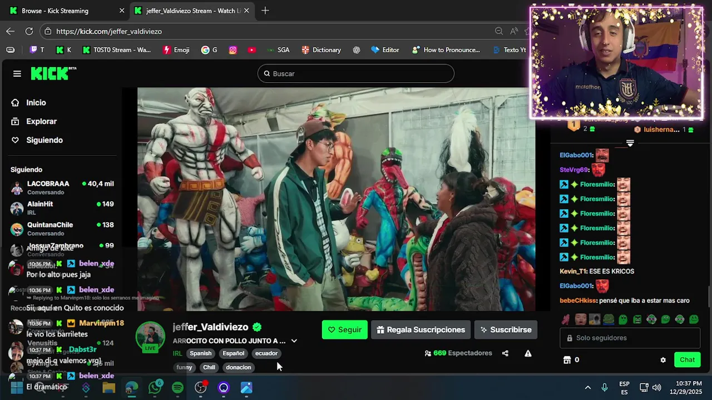Open WhatsApp from taskbar
This screenshot has height=400, width=712.
click(x=155, y=388)
